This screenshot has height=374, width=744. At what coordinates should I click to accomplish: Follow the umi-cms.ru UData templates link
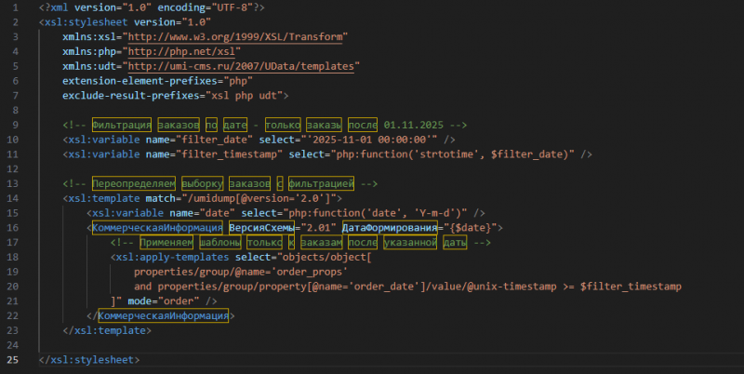[242, 66]
